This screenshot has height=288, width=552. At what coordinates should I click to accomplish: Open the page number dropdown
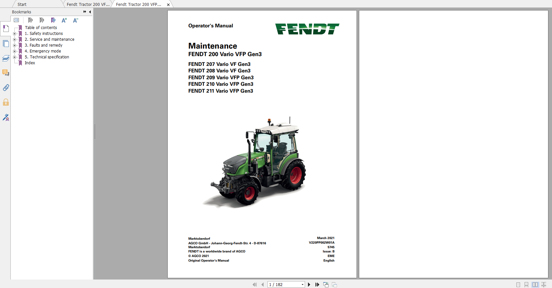pyautogui.click(x=302, y=284)
